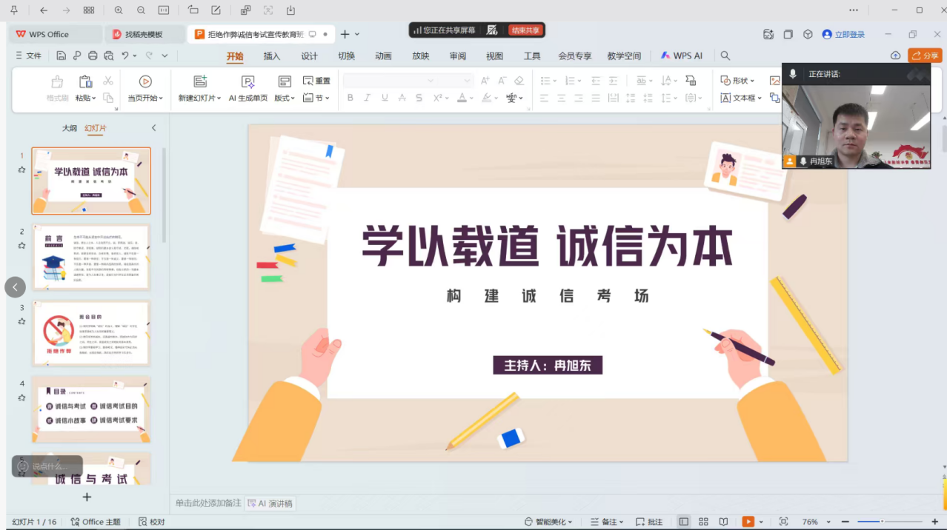Image resolution: width=947 pixels, height=530 pixels.
Task: Switch to the 插入 ribbon tab
Action: point(272,56)
